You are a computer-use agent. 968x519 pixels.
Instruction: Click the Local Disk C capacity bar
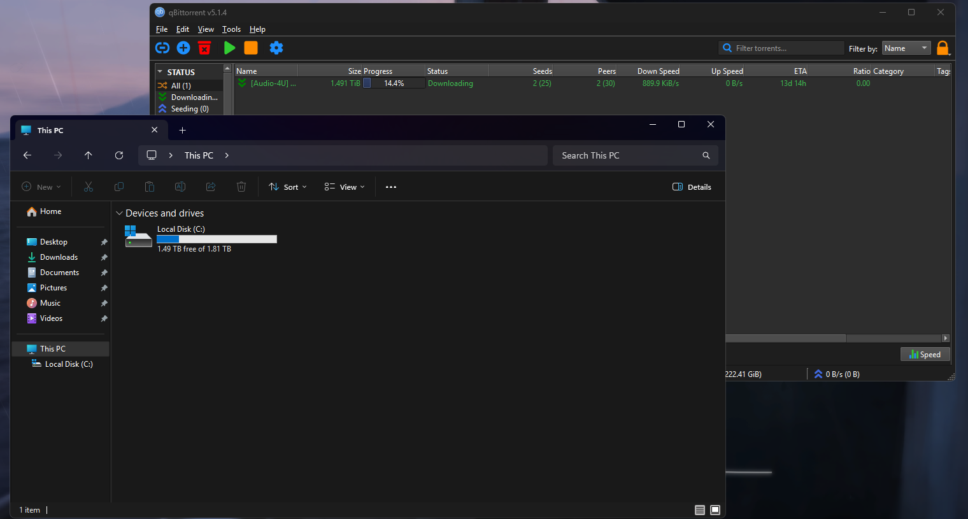click(217, 239)
